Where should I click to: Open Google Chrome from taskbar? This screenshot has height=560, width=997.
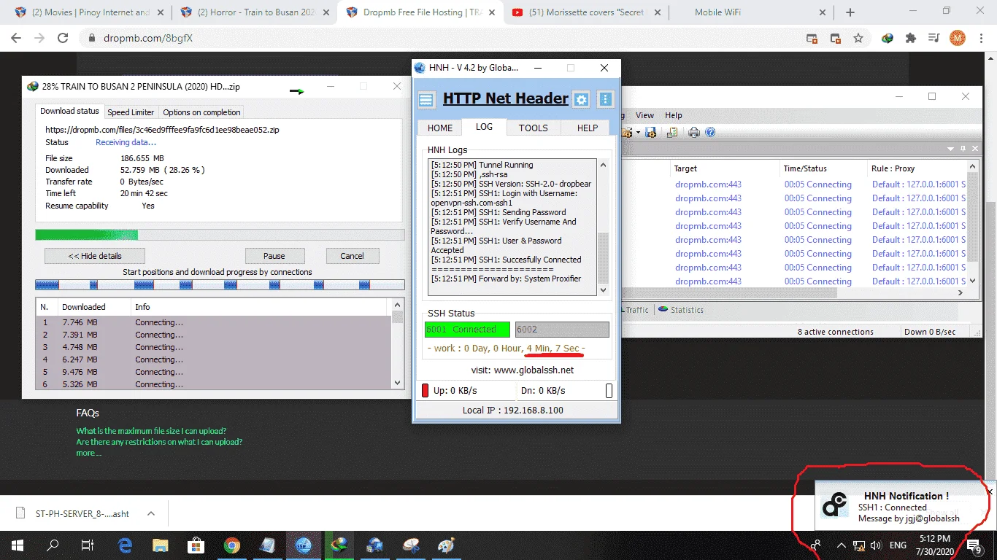[x=231, y=544]
